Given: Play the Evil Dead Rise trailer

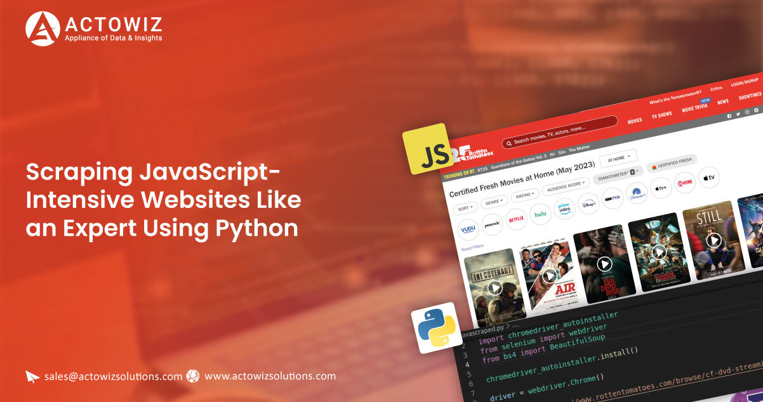Looking at the screenshot, I should [604, 264].
